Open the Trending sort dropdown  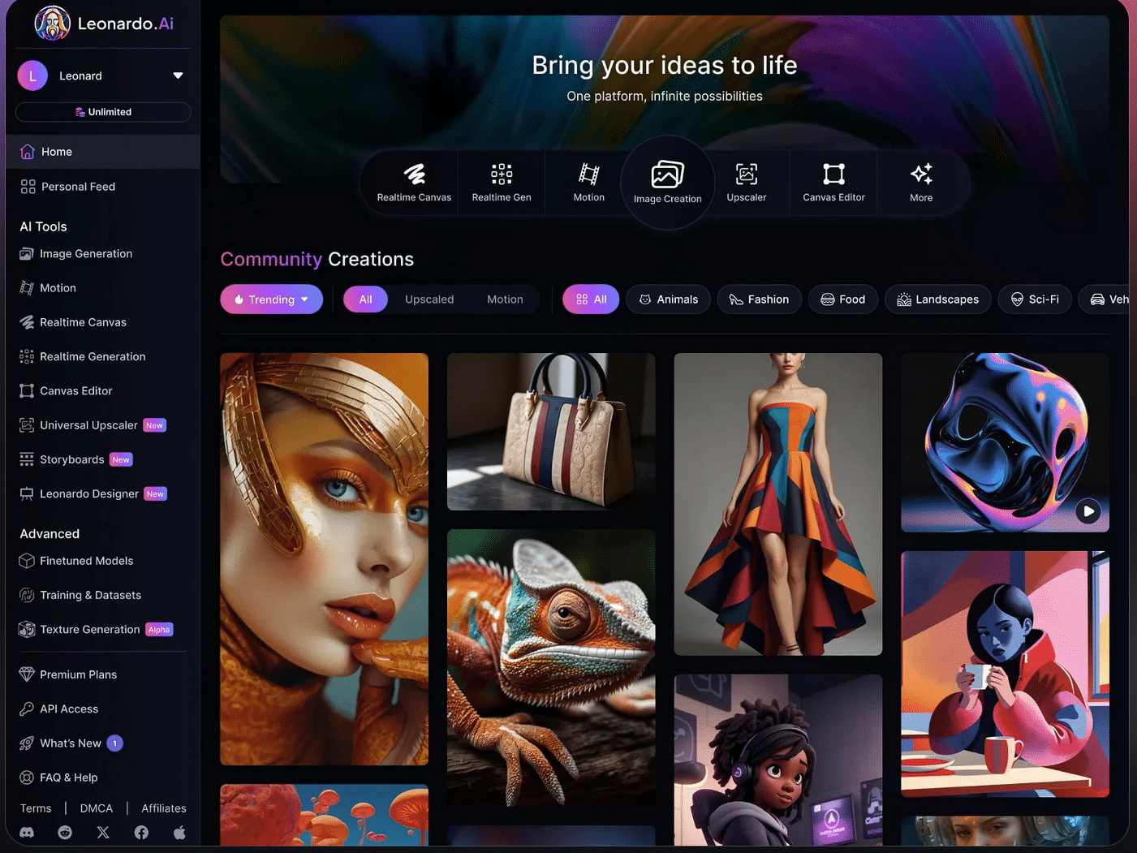click(271, 299)
